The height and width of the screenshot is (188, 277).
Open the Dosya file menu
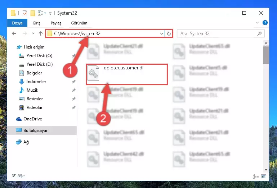coord(17,23)
